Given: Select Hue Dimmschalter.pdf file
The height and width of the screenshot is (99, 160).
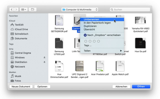Looking at the screenshot, I should coord(59,69).
